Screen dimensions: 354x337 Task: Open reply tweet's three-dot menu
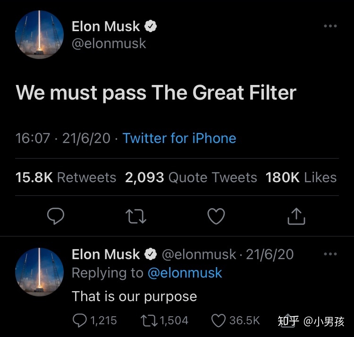[x=330, y=254]
